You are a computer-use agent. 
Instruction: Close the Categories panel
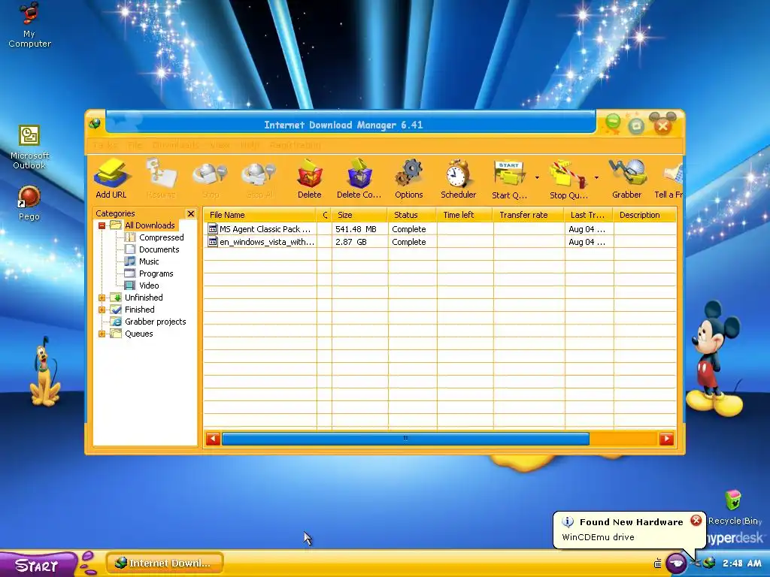pyautogui.click(x=190, y=213)
